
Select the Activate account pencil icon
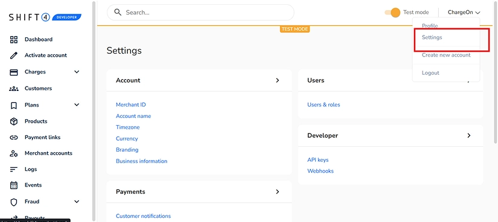coord(14,55)
